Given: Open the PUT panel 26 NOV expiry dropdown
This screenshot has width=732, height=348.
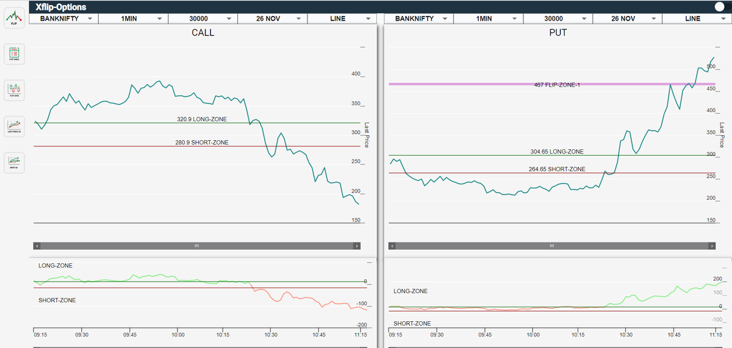Looking at the screenshot, I should click(x=627, y=18).
